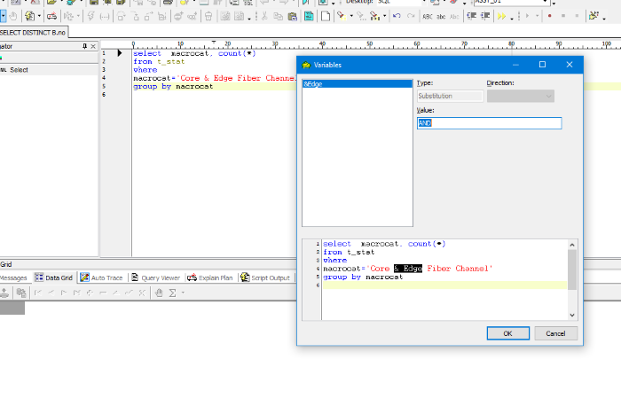Open the Script Output tab
This screenshot has height=414, width=621.
coord(265,277)
